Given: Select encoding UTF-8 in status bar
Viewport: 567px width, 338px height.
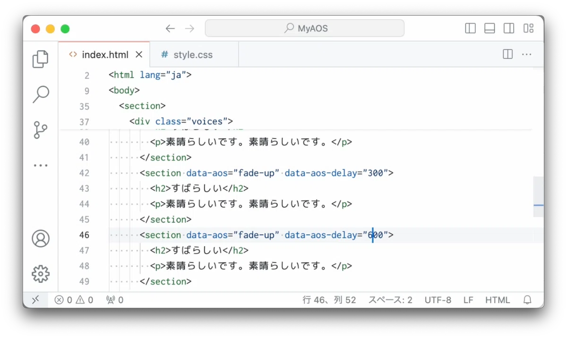Looking at the screenshot, I should point(438,300).
